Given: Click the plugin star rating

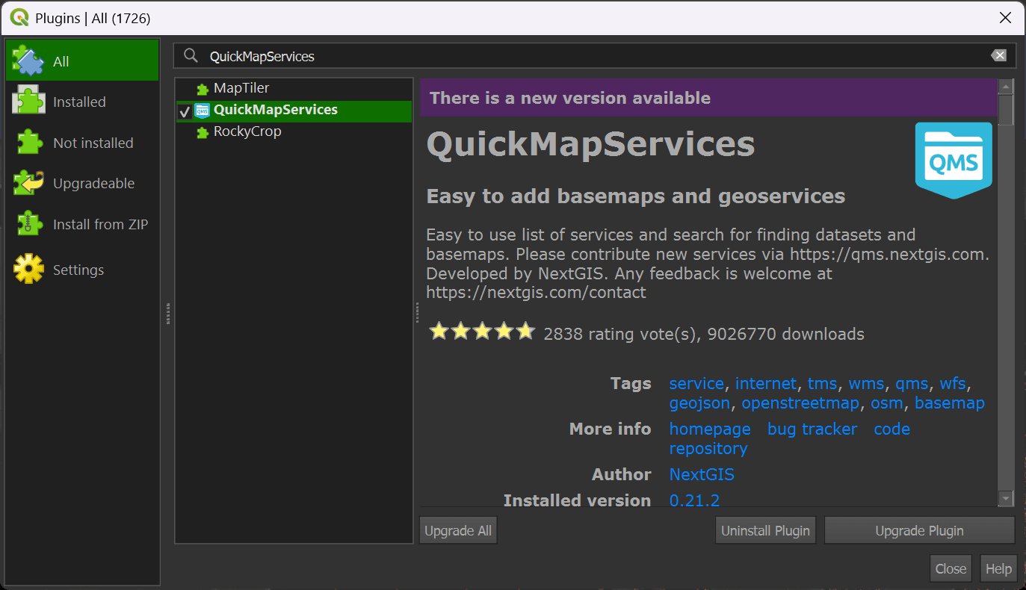Looking at the screenshot, I should [x=482, y=331].
